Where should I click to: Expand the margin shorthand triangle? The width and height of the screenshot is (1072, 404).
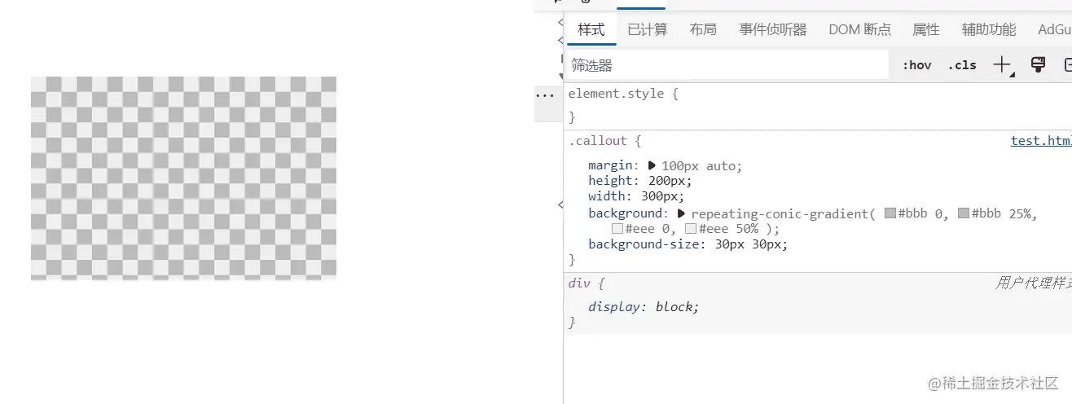pyautogui.click(x=652, y=165)
